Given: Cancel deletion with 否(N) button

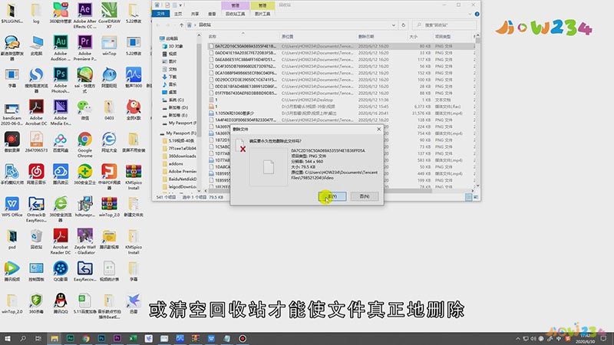Looking at the screenshot, I should click(x=364, y=196).
